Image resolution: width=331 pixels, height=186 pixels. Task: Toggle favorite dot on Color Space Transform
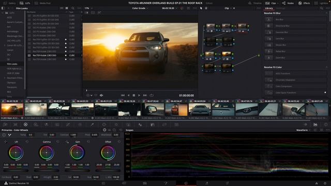pos(325,92)
